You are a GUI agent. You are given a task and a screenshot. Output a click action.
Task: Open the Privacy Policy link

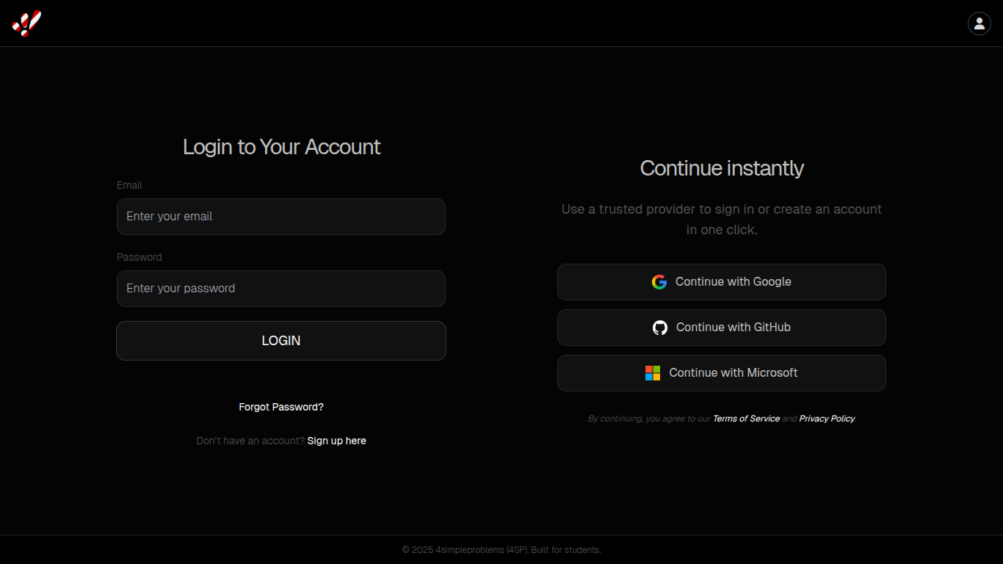(827, 418)
